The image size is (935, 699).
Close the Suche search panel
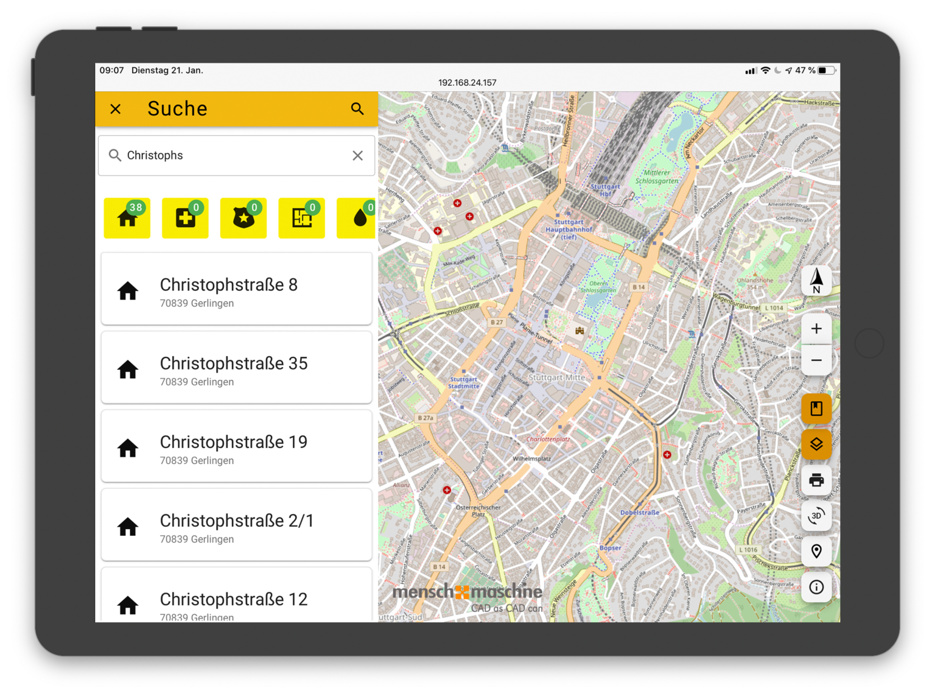click(116, 109)
